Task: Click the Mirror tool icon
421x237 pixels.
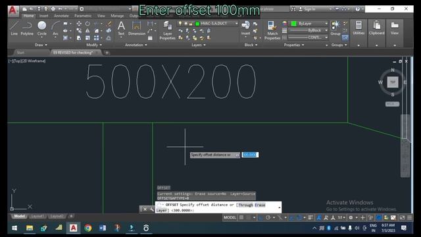Action: pos(87,31)
